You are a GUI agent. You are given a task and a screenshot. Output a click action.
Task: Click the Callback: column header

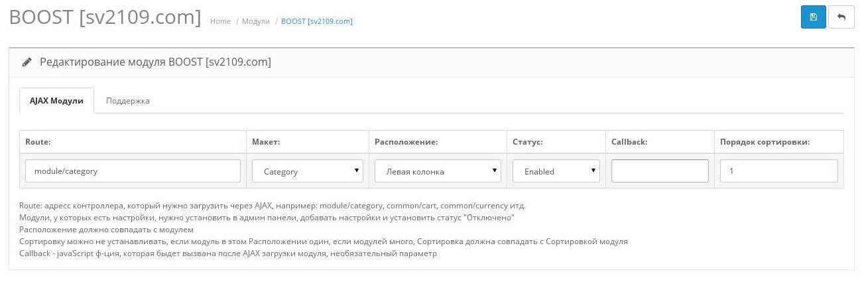(x=629, y=142)
